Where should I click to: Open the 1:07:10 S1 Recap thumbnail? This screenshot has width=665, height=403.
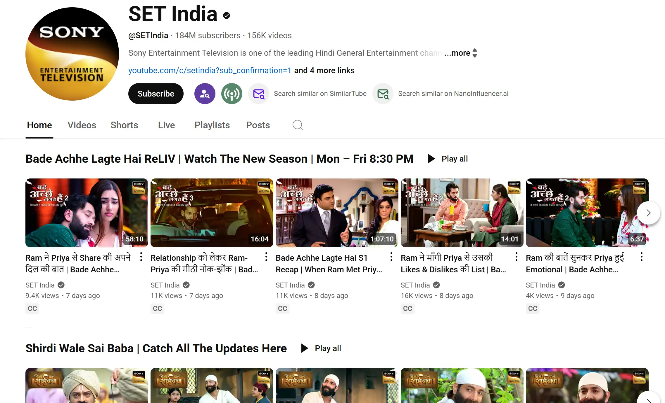(x=337, y=213)
